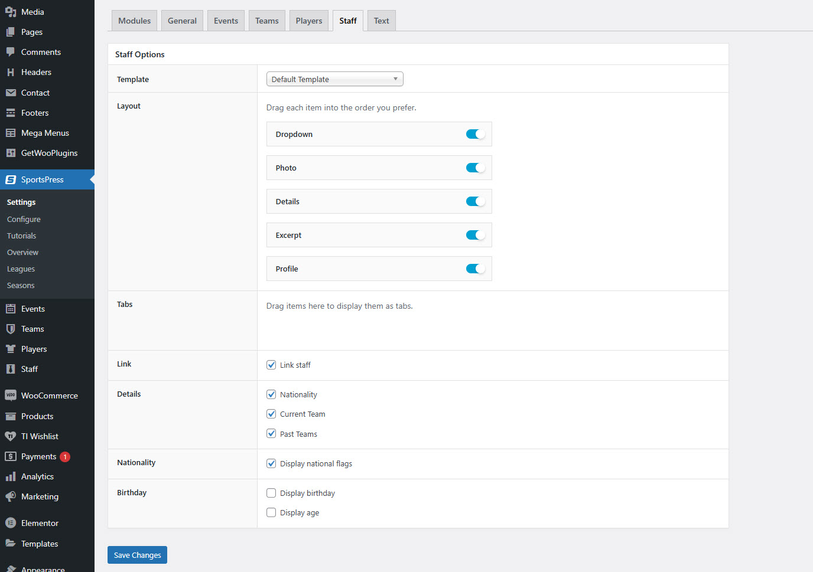813x572 pixels.
Task: Click the WooCommerce logo icon
Action: (11, 396)
